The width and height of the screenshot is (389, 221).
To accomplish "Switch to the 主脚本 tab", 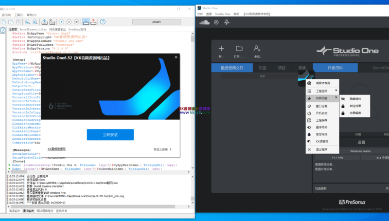I will tap(13, 29).
